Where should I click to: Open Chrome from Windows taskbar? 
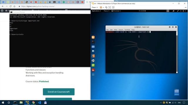coord(33,102)
